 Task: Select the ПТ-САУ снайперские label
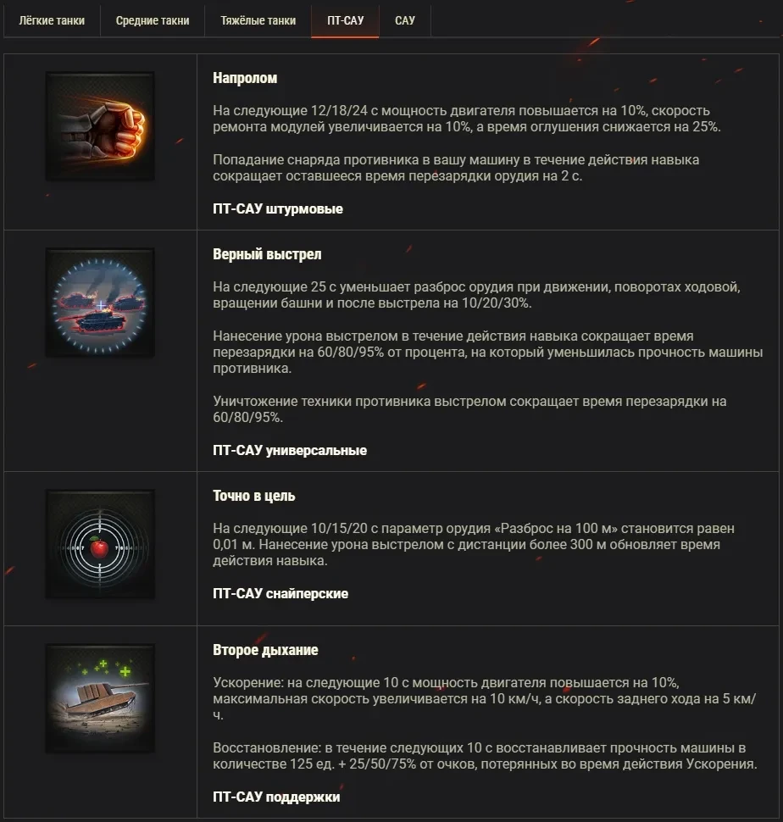(280, 593)
